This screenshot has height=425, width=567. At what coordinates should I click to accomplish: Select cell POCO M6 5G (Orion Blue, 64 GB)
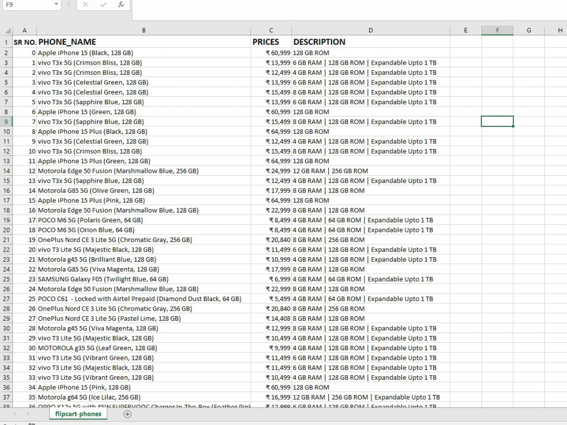click(x=143, y=230)
